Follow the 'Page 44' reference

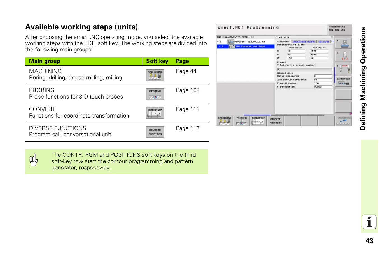(186, 71)
